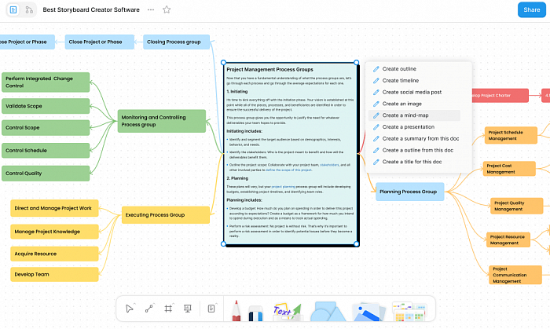This screenshot has height=329, width=550.
Task: Select the Control Schedule node
Action: [46, 151]
